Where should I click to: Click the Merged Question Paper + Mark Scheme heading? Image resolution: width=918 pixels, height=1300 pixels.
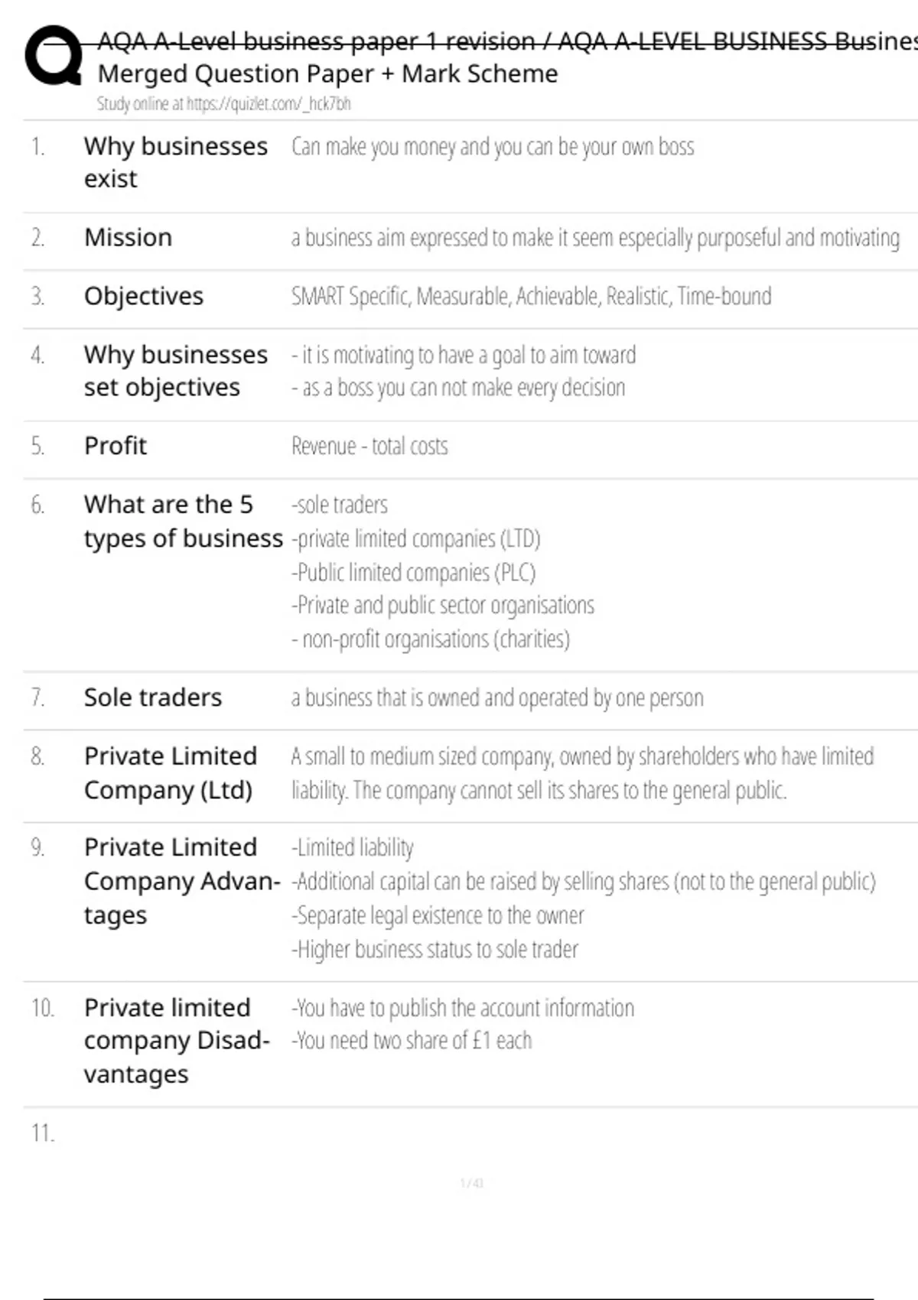tap(327, 74)
